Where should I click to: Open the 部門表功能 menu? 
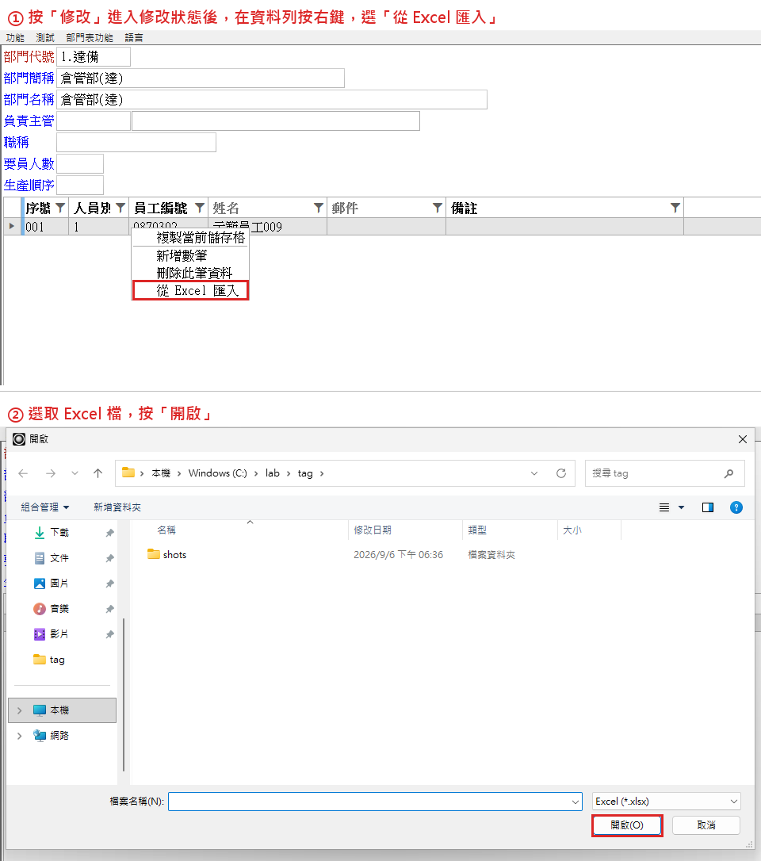click(90, 38)
